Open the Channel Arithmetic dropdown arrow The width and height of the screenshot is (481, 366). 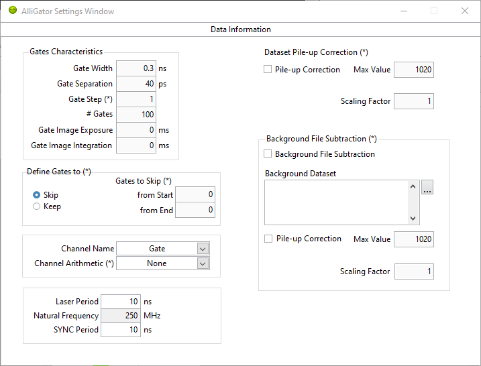(203, 263)
